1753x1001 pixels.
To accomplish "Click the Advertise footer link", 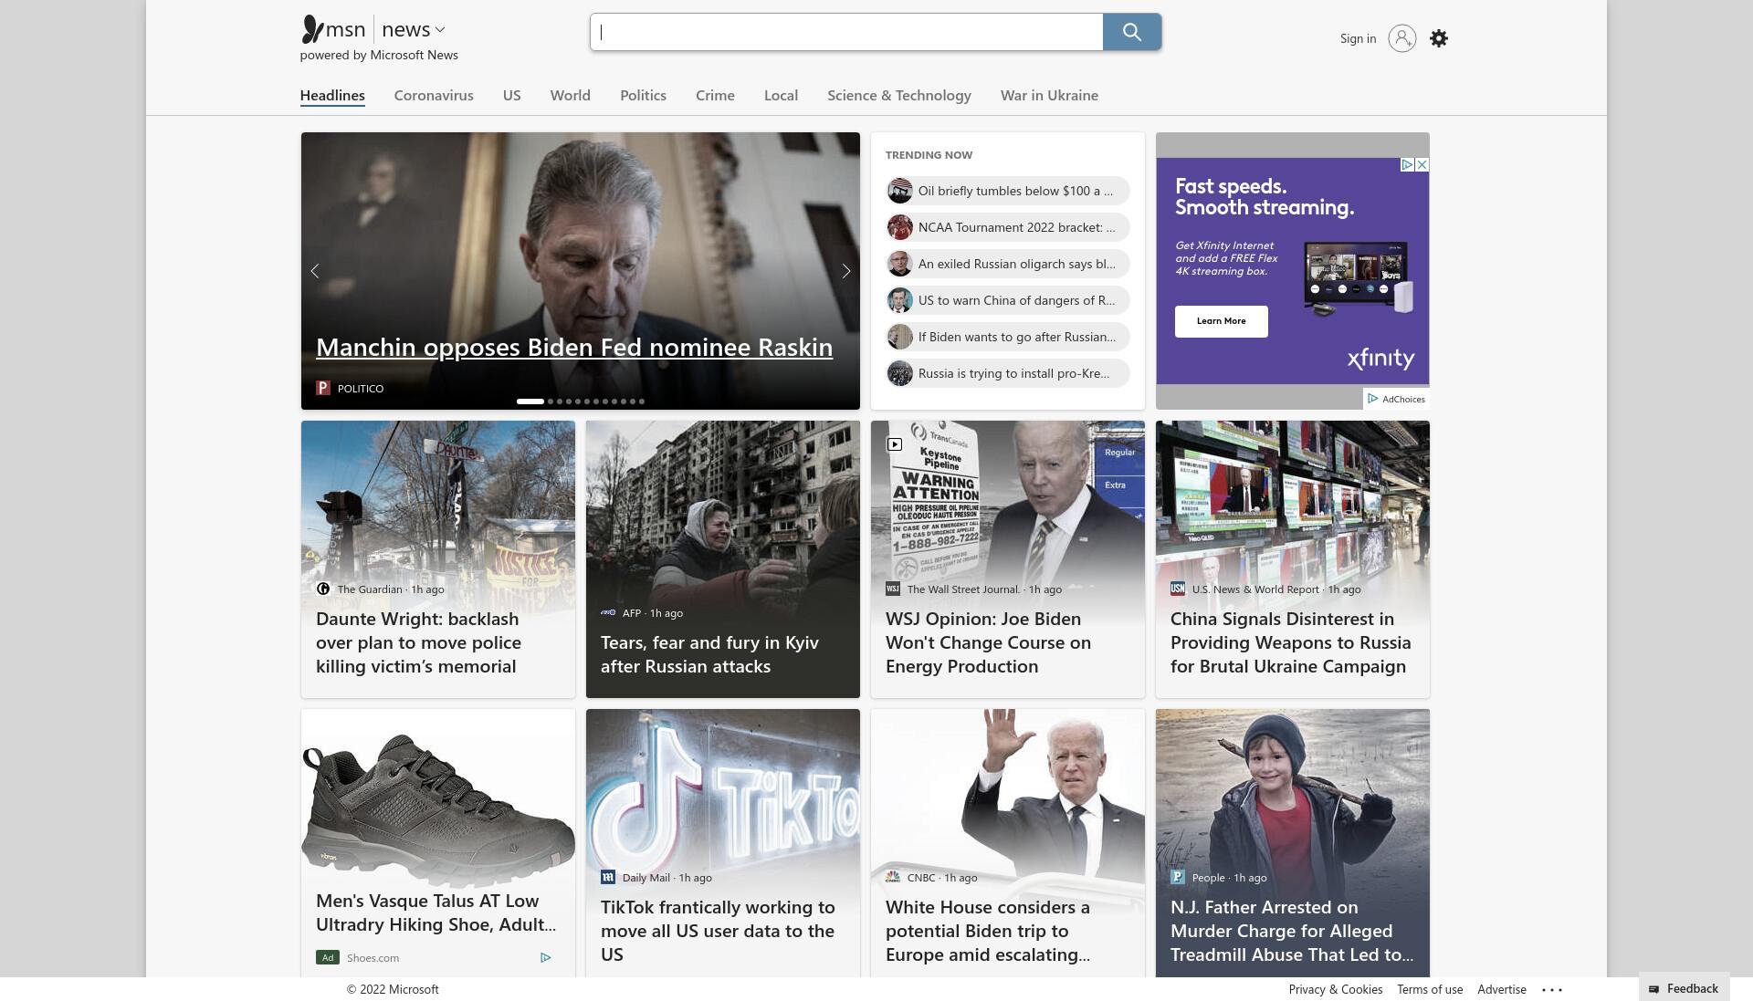I will 1501,990.
